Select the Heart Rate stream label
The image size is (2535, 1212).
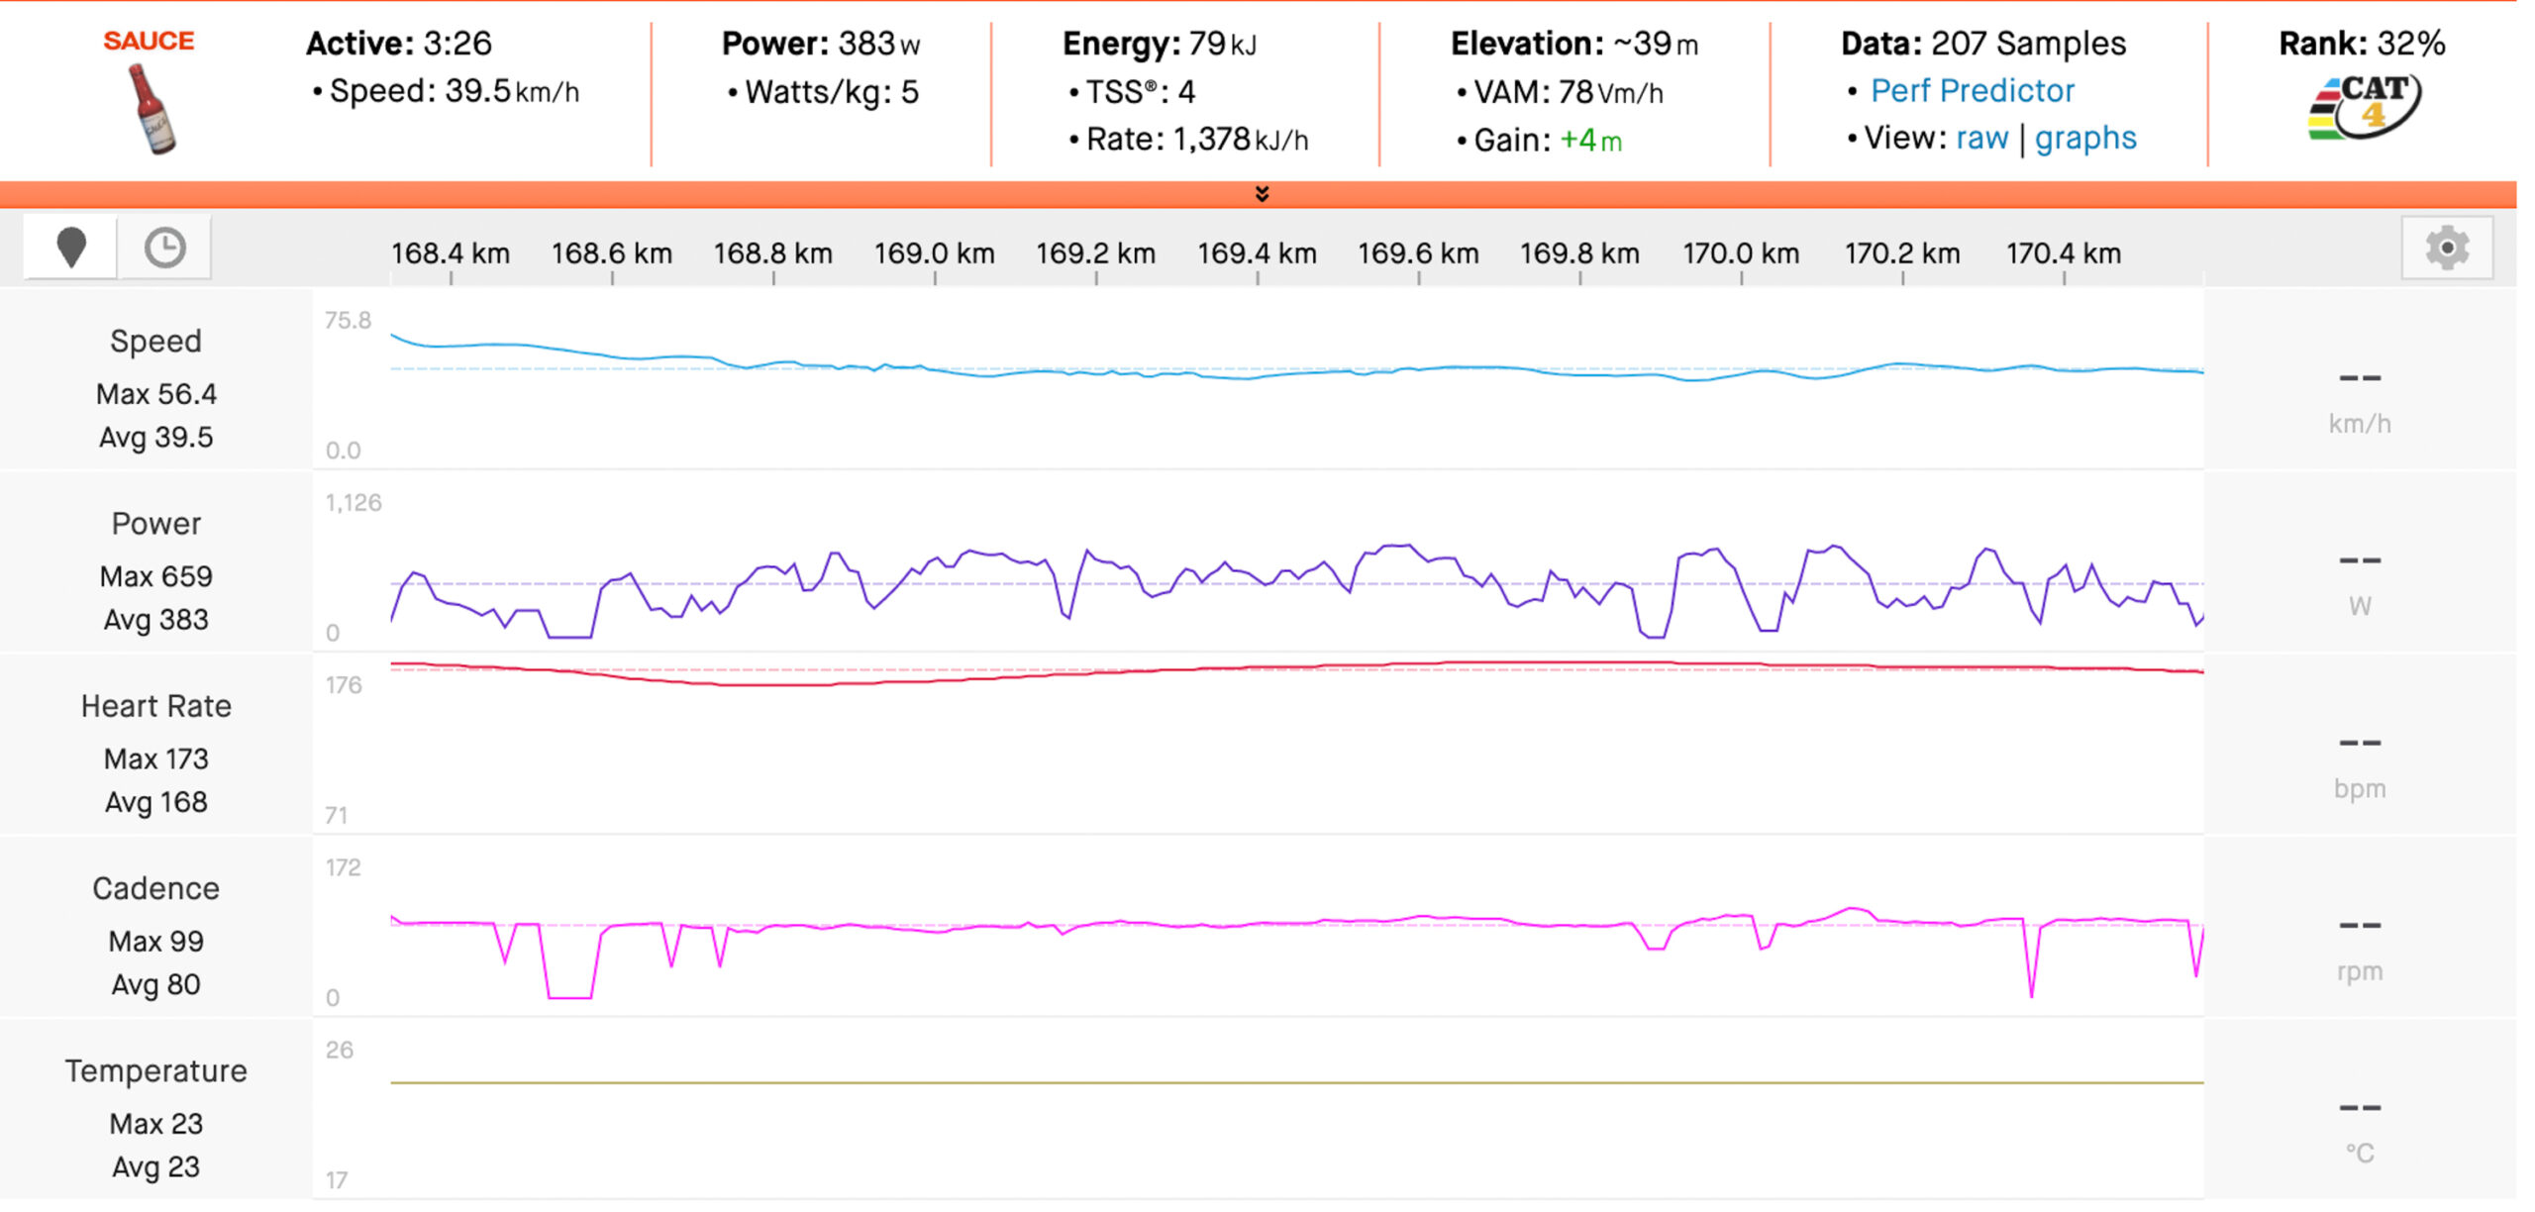point(156,706)
